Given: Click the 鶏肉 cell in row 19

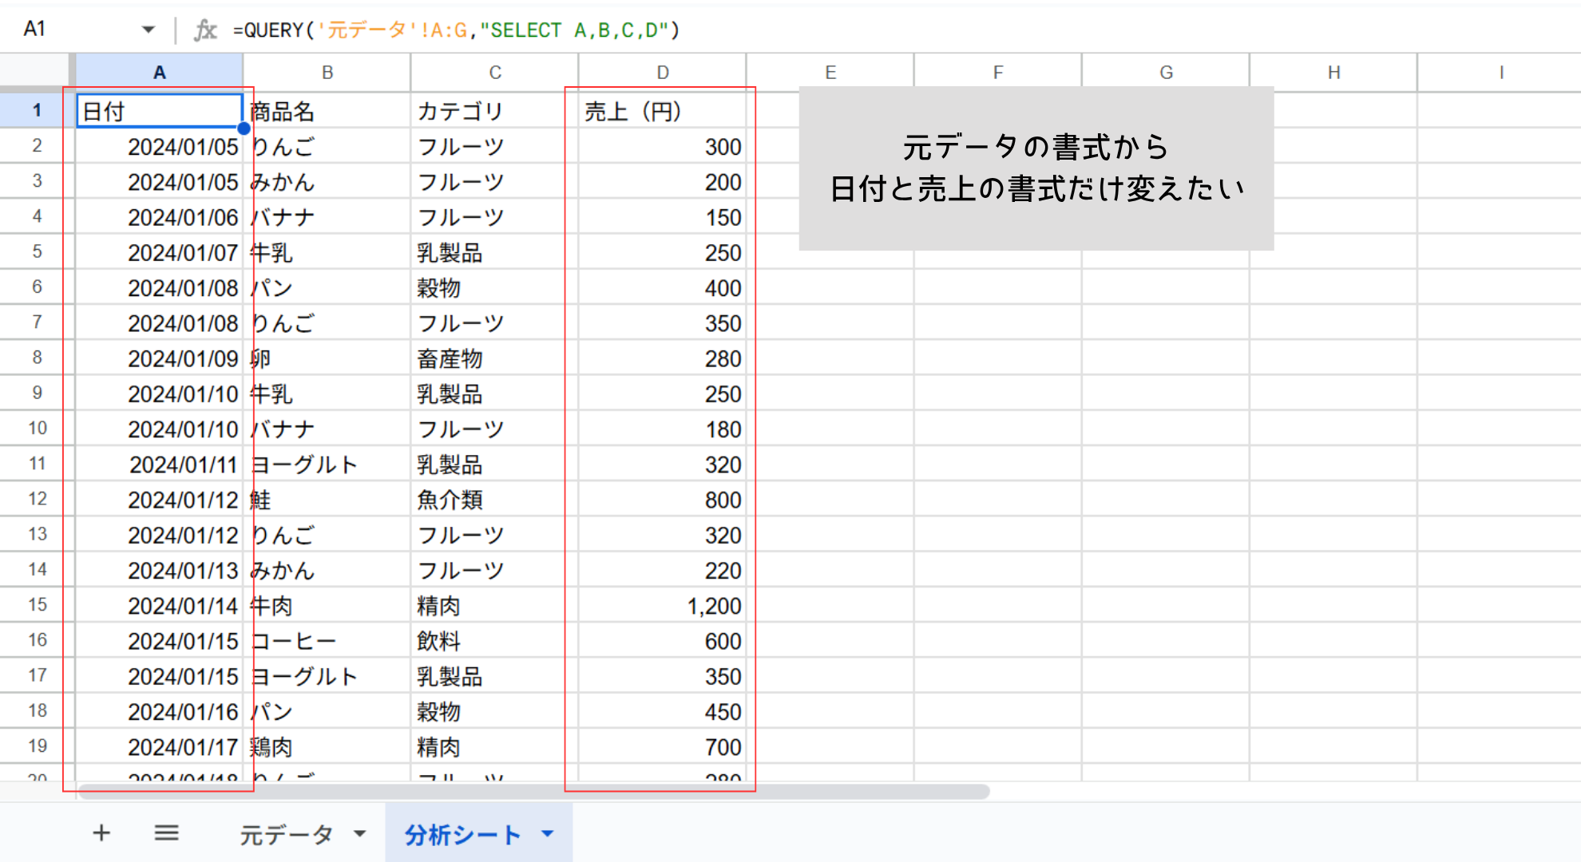Looking at the screenshot, I should point(327,746).
